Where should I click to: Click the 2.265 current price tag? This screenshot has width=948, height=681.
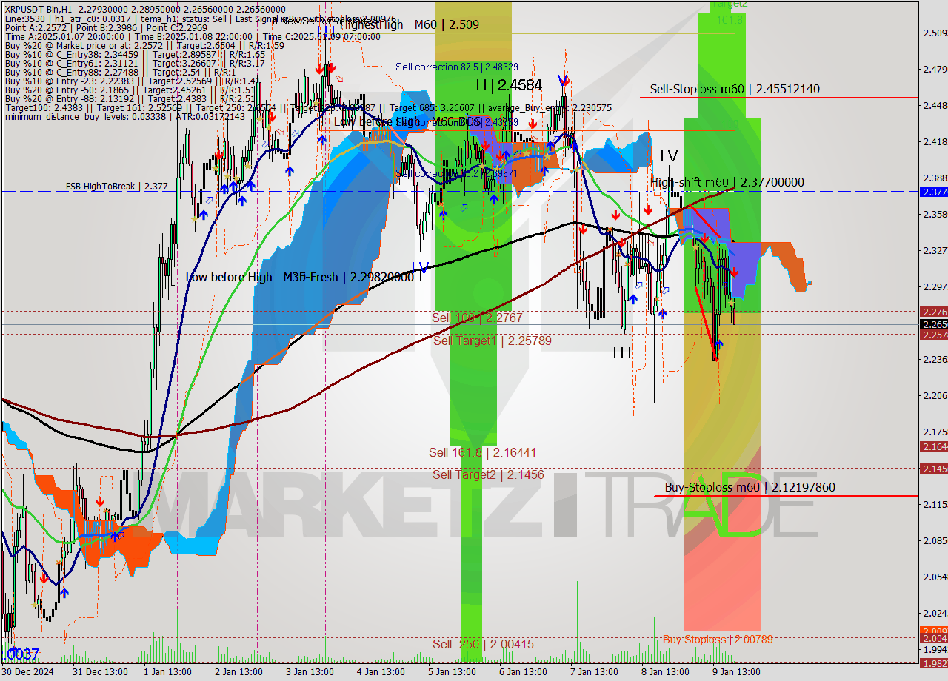(x=933, y=324)
